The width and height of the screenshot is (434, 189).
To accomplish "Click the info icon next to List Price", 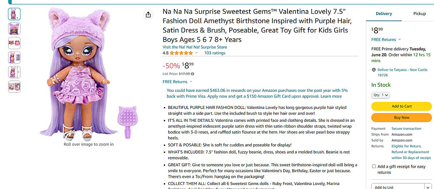I will pos(192,74).
